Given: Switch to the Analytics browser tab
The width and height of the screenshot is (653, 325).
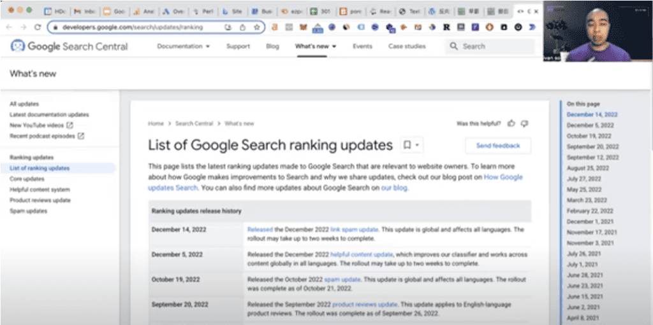Looking at the screenshot, I should pyautogui.click(x=143, y=11).
